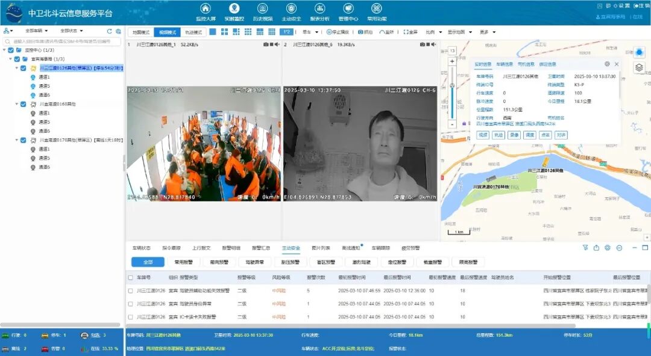Open the 单车 dropdown in toolbar
This screenshot has width=651, height=356.
pyautogui.click(x=310, y=32)
